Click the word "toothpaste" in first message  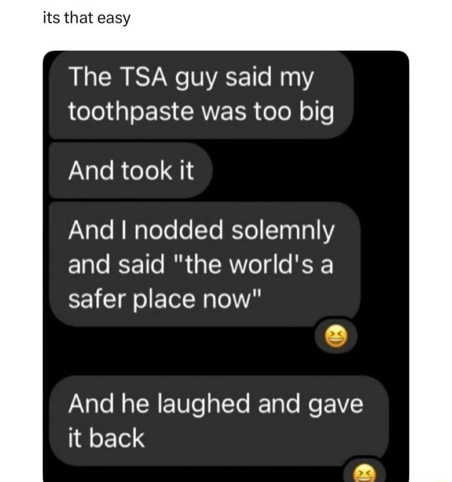[131, 112]
